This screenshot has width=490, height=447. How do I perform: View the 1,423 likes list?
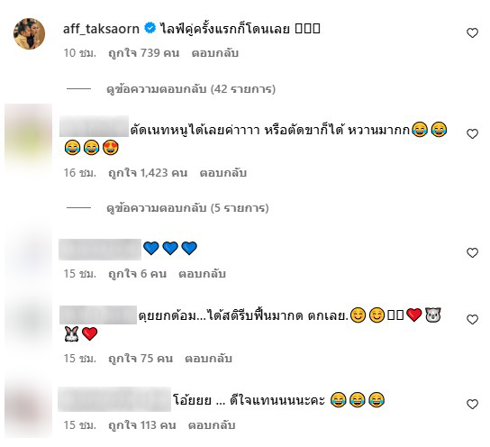pyautogui.click(x=148, y=172)
